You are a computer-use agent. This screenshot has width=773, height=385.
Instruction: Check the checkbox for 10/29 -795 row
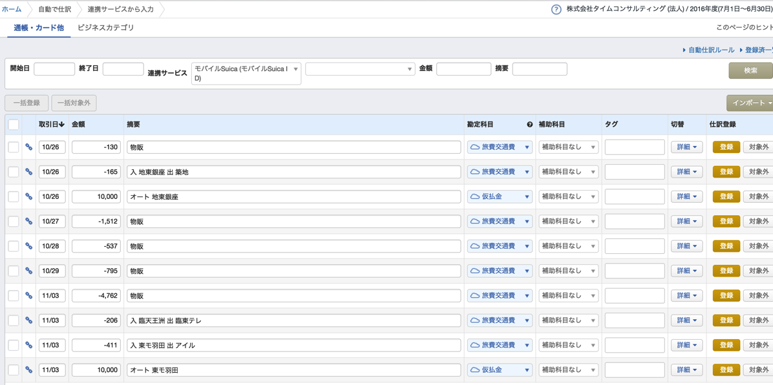pos(14,271)
